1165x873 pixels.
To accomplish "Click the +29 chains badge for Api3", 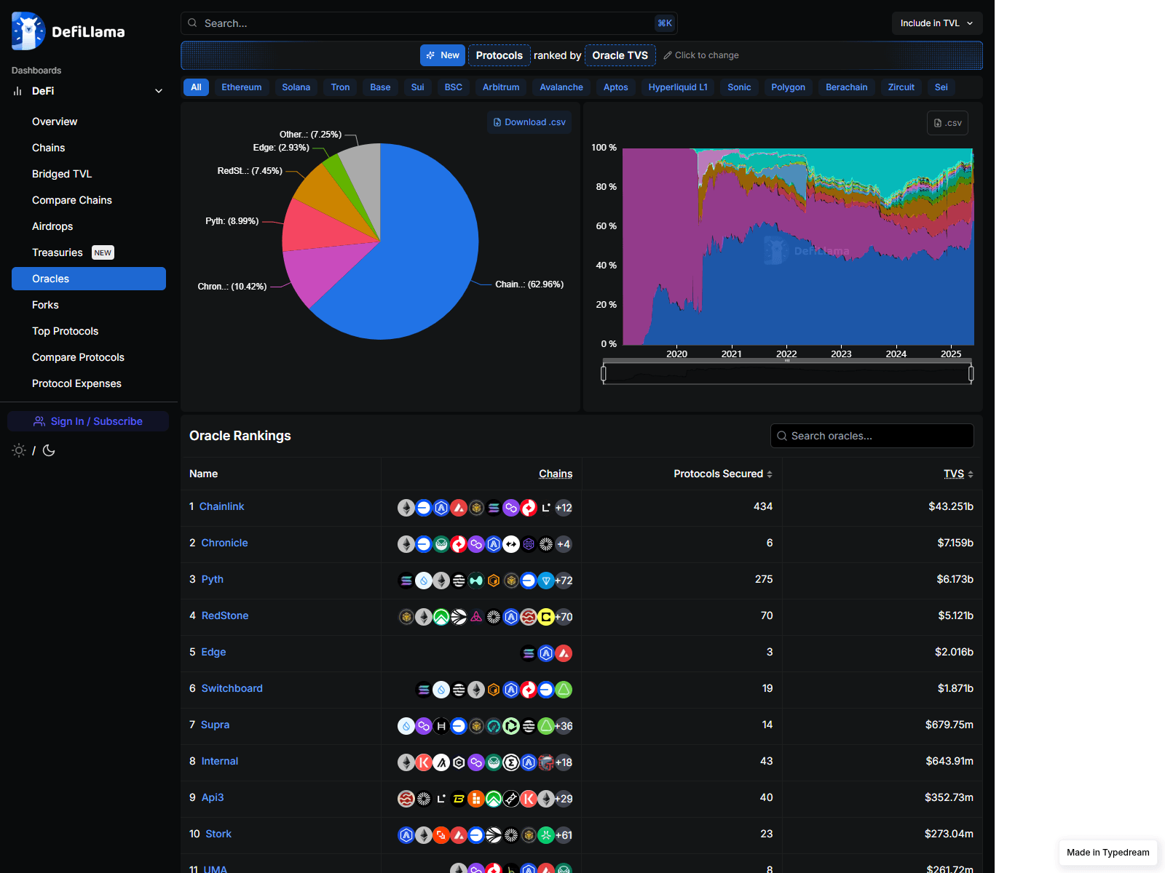I will pos(564,799).
